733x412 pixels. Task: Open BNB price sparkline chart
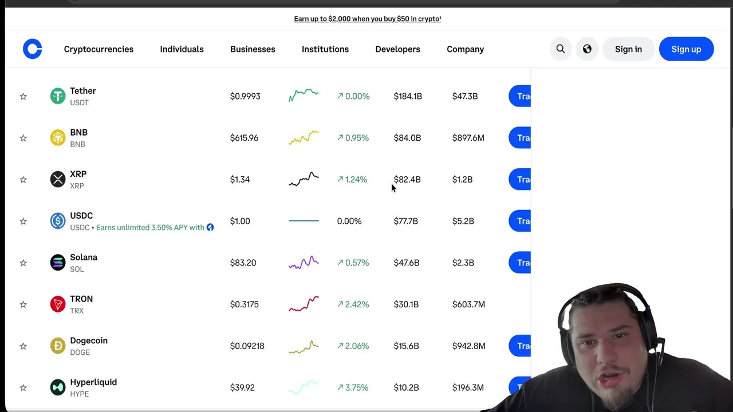tap(304, 137)
